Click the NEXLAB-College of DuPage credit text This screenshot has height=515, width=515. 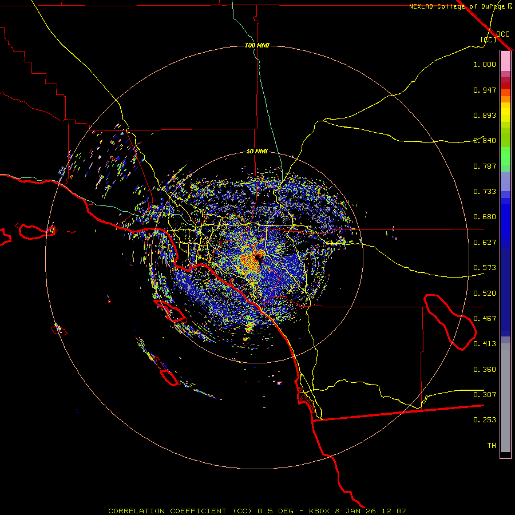point(458,6)
